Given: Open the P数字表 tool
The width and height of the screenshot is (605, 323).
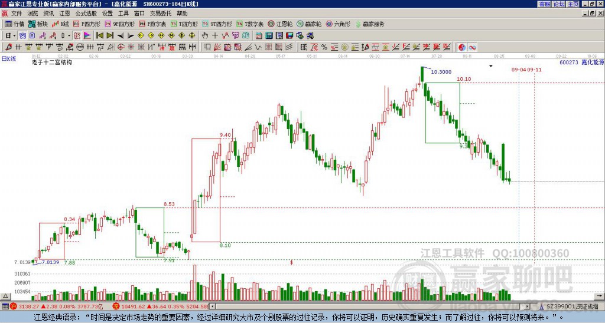Looking at the screenshot, I should 152,24.
